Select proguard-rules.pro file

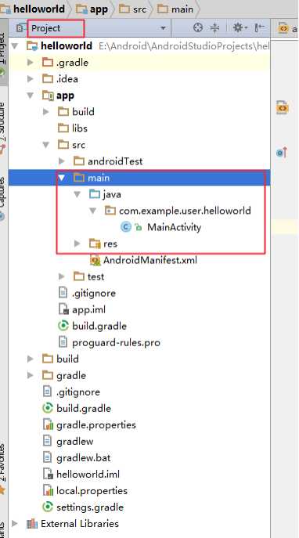point(117,342)
